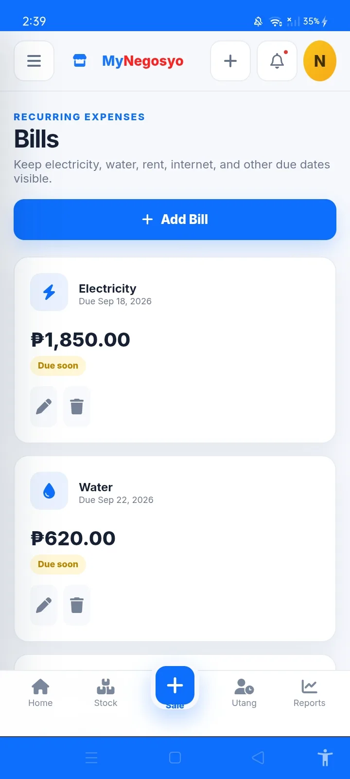The width and height of the screenshot is (350, 779).
Task: Open the N profile avatar
Action: [320, 61]
